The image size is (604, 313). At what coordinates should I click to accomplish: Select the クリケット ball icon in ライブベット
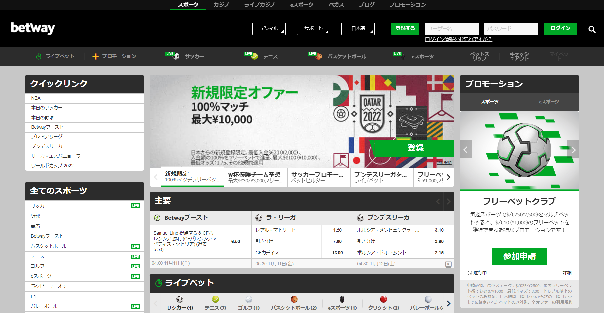(383, 299)
